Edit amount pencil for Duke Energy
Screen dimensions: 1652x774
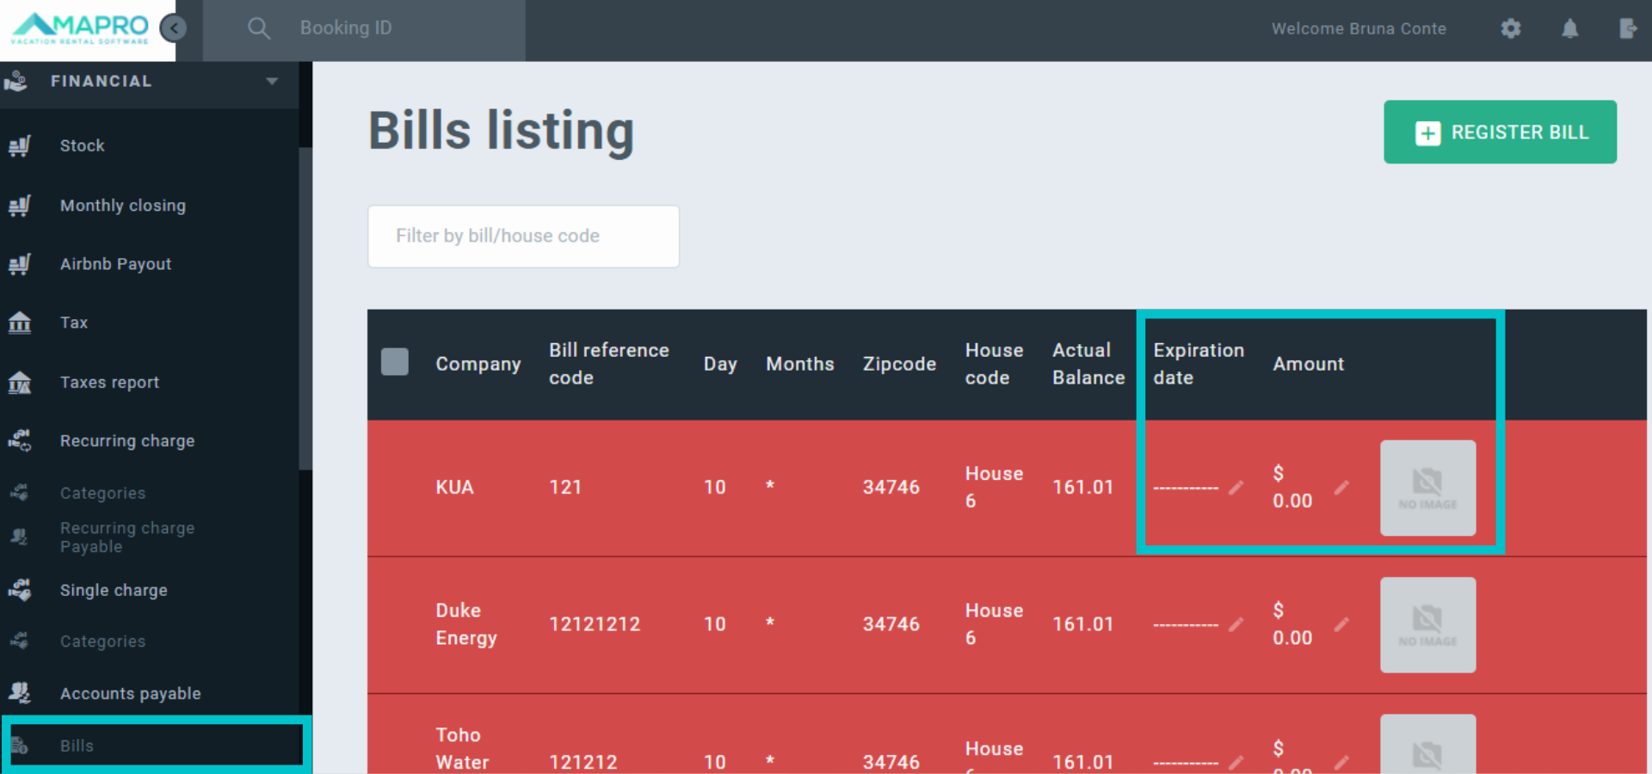(1341, 624)
